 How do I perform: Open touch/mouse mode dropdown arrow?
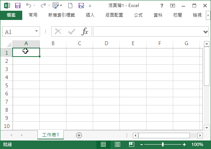[x=61, y=6]
